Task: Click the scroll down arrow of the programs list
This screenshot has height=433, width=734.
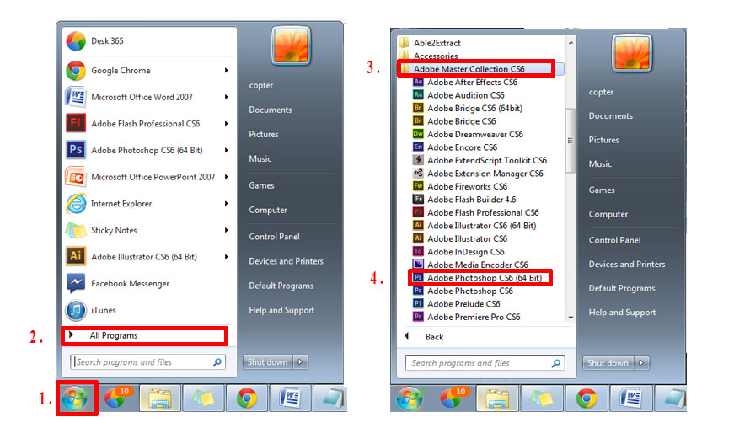Action: 571,318
